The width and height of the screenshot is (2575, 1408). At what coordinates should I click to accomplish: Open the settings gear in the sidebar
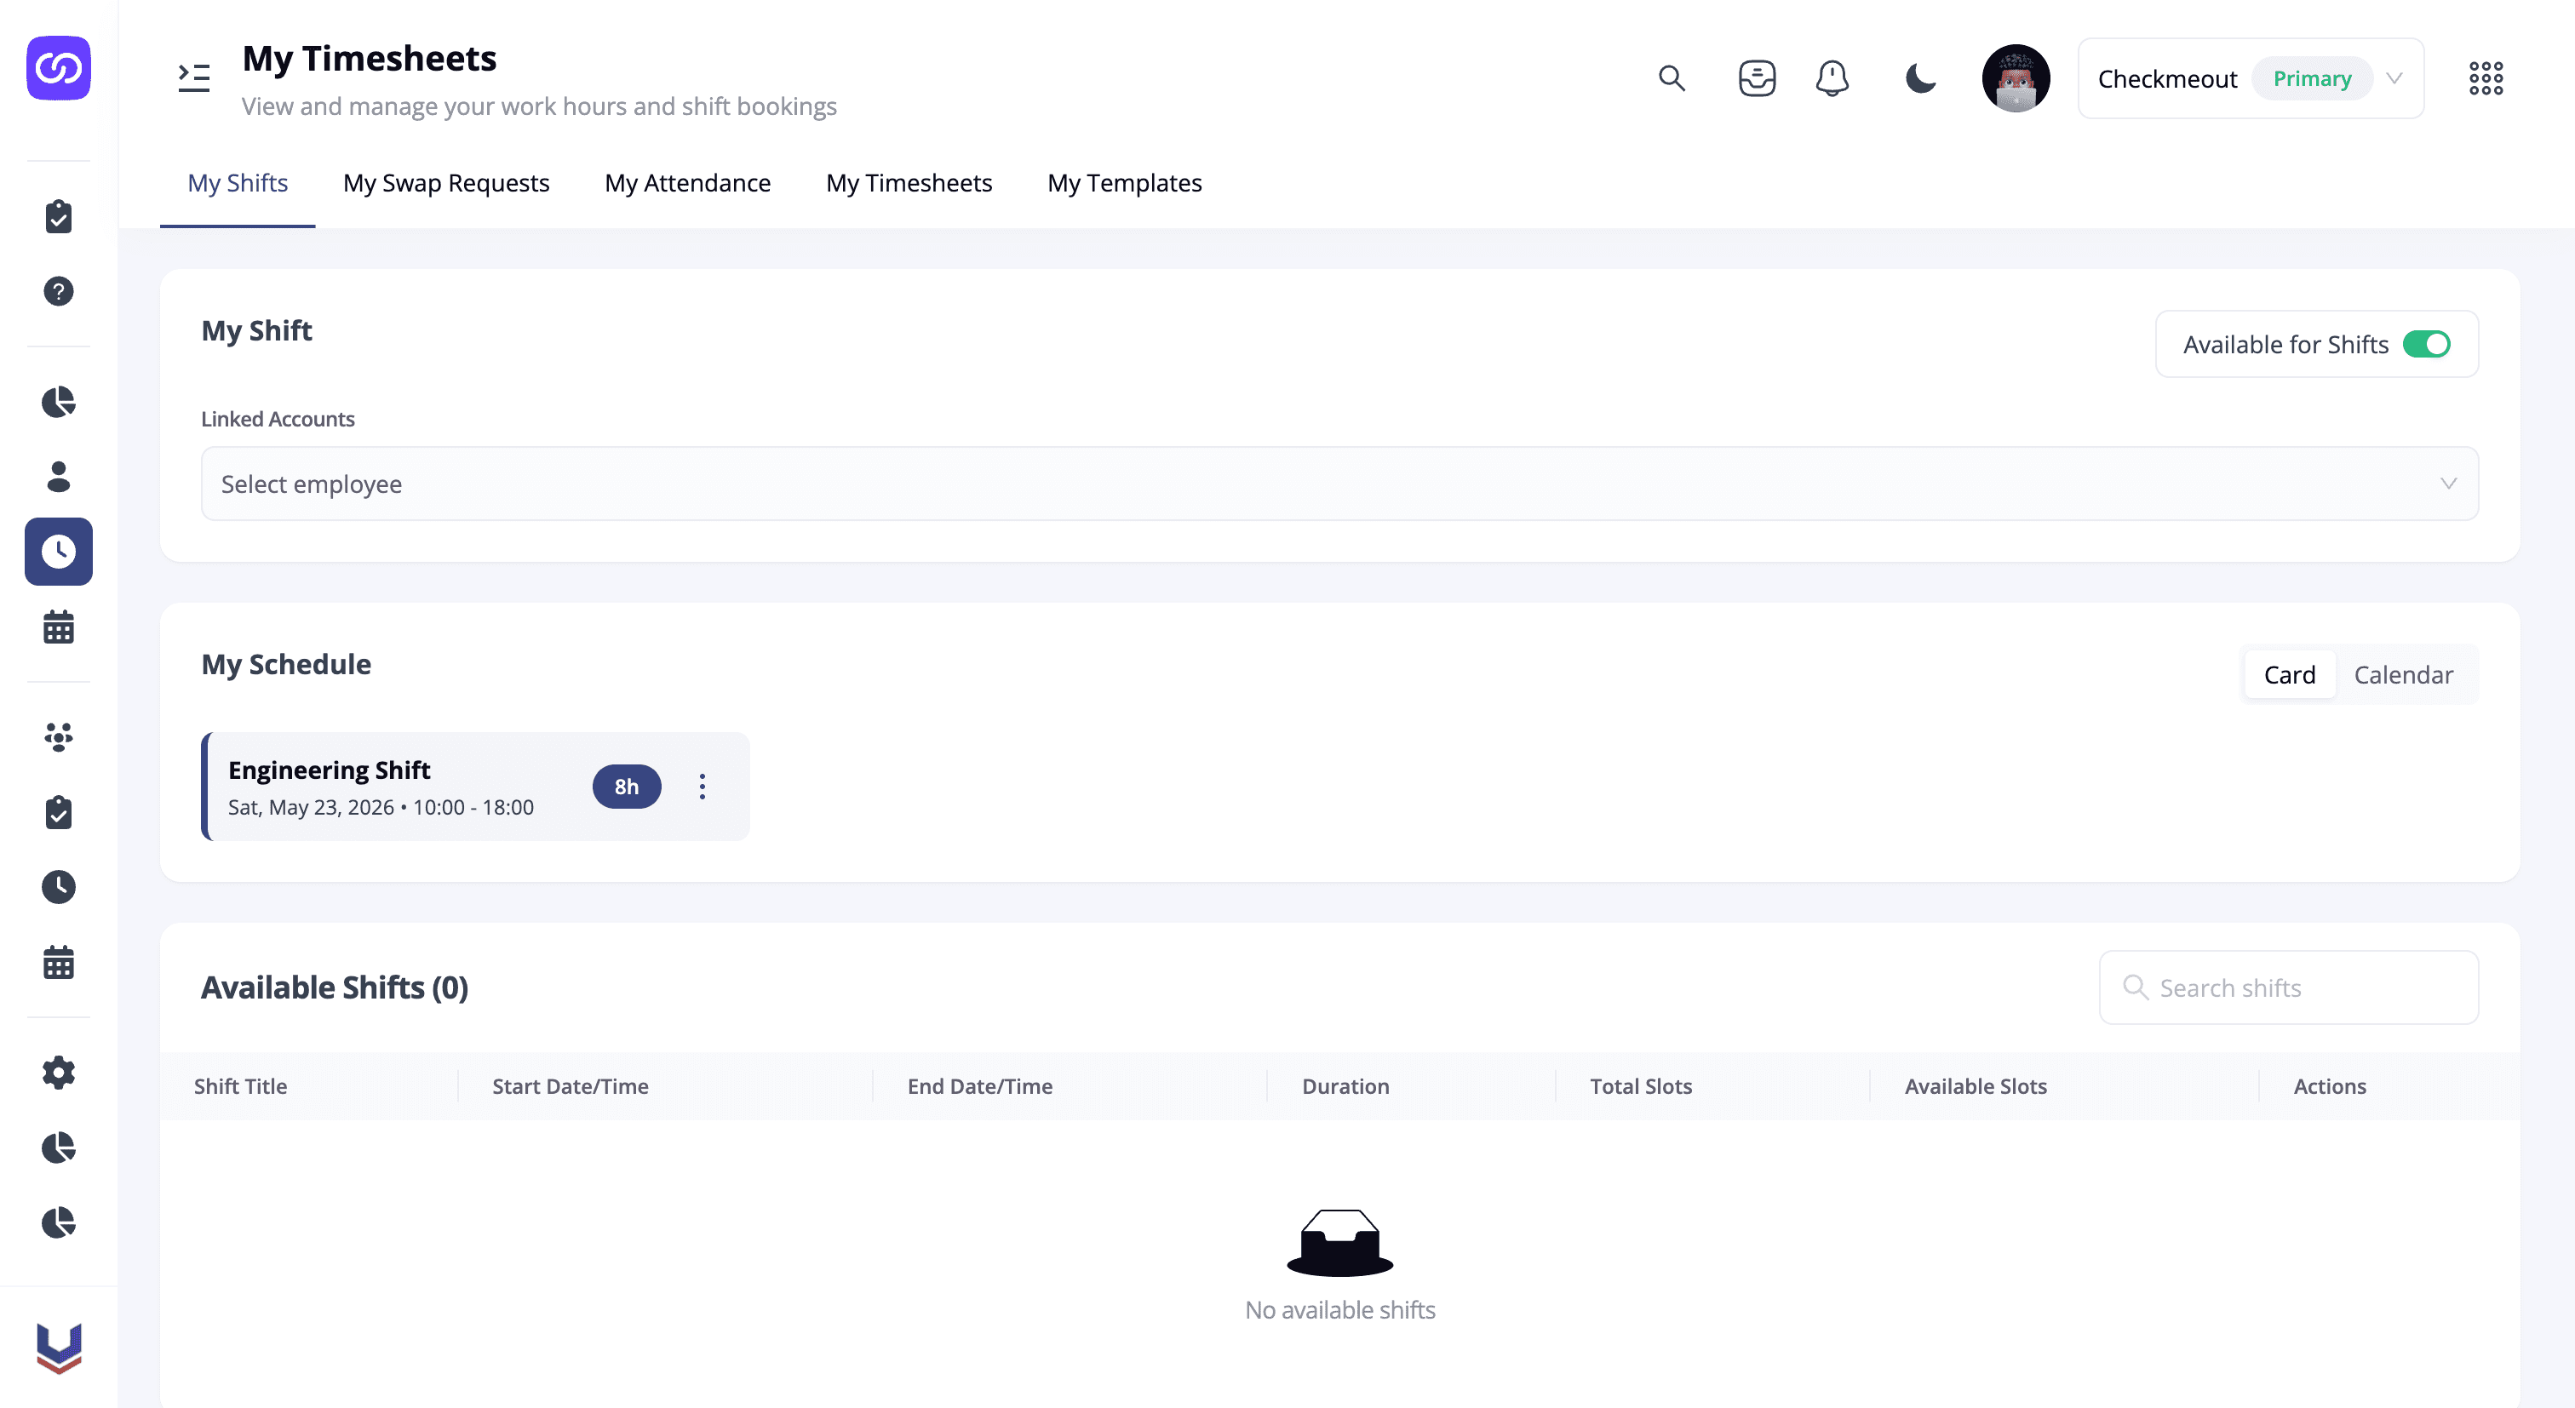tap(58, 1073)
